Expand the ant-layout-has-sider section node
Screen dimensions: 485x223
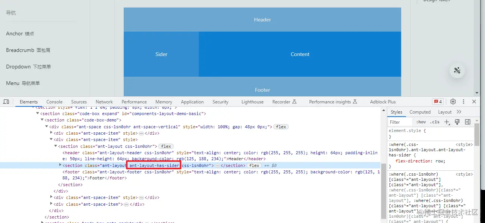[61, 165]
